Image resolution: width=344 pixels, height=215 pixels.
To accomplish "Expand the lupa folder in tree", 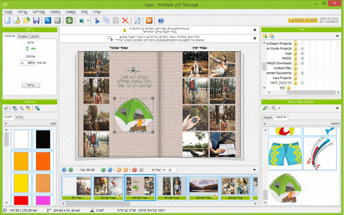I will [x=302, y=53].
